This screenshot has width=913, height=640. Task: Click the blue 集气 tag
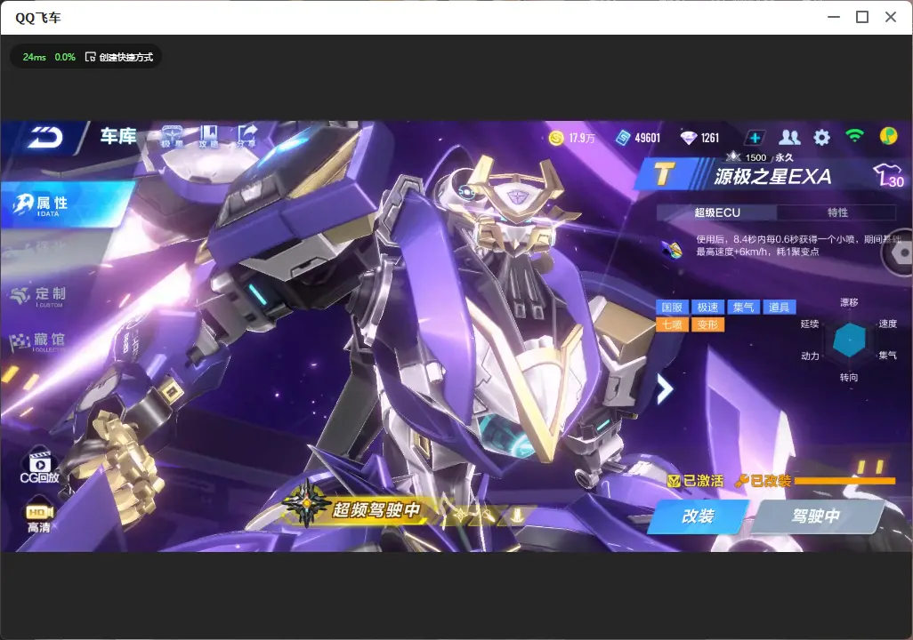point(743,308)
